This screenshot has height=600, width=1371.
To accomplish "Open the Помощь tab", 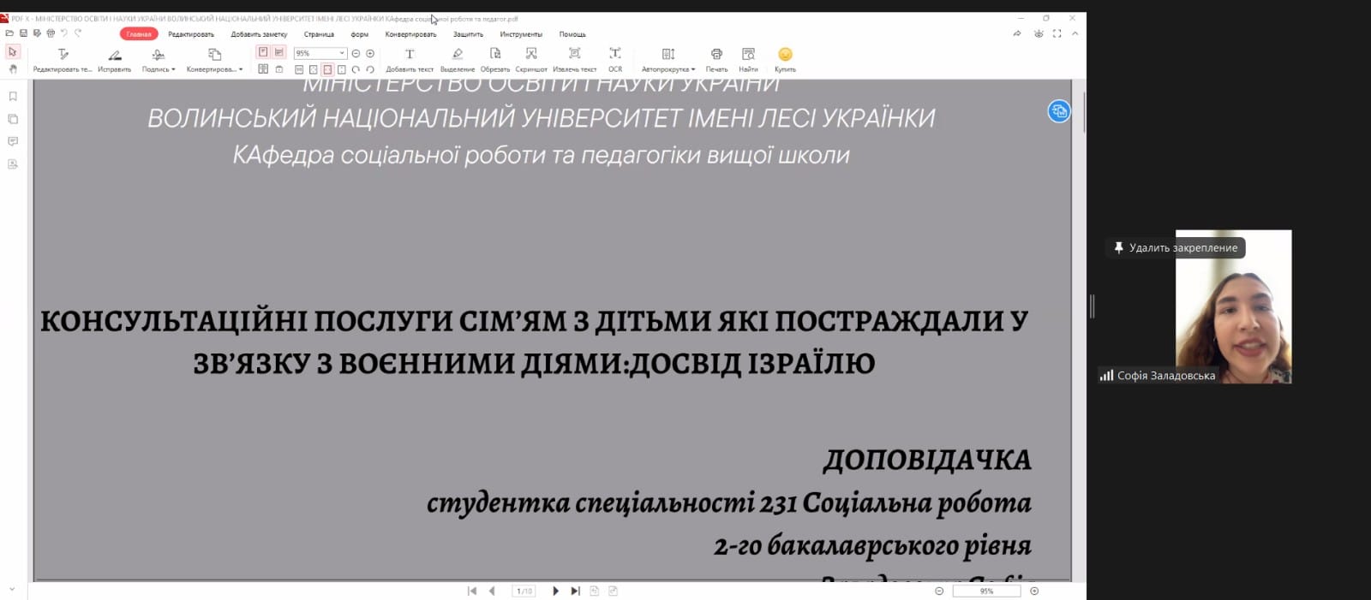I will click(572, 34).
